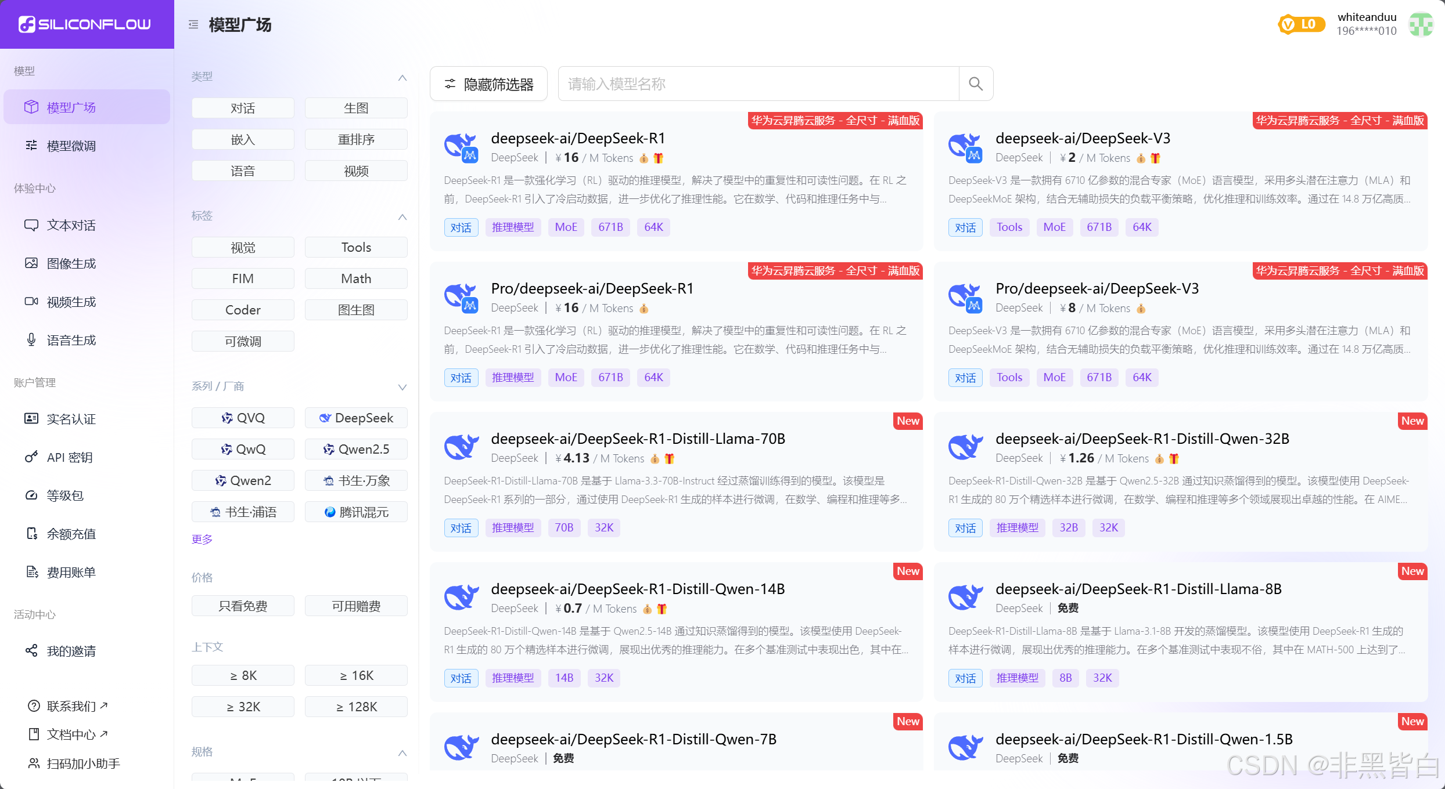Image resolution: width=1445 pixels, height=789 pixels.
Task: Toggle the 只看免费 price filter
Action: point(243,606)
